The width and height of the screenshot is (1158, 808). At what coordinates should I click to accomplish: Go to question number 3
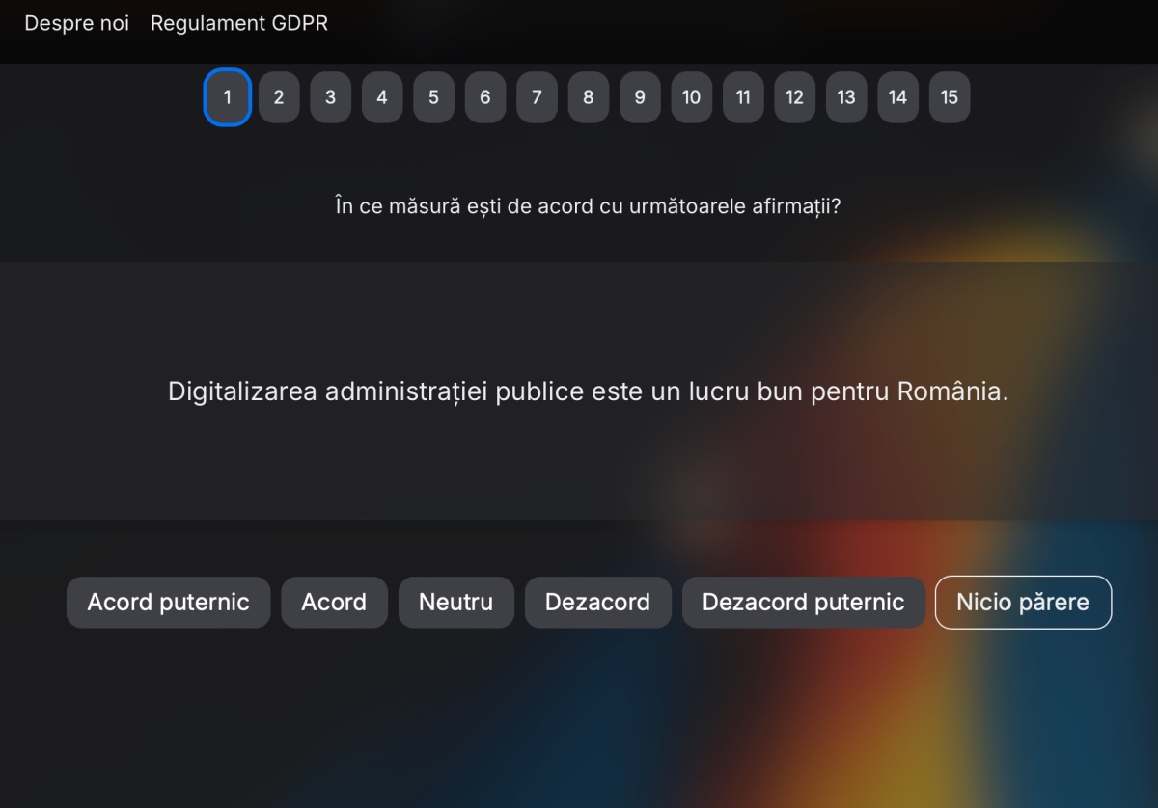[x=331, y=97]
